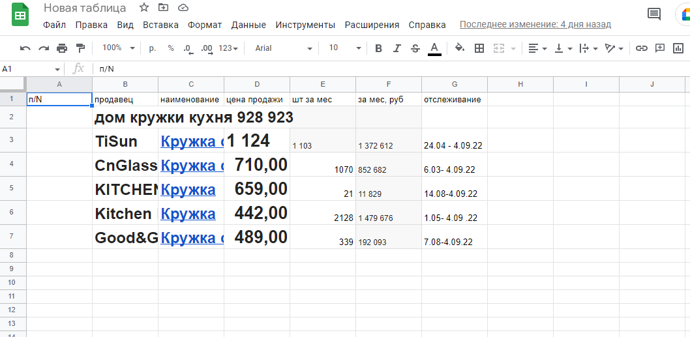Image resolution: width=690 pixels, height=337 pixels.
Task: Open the Кружка link in TiSun row
Action: click(192, 141)
